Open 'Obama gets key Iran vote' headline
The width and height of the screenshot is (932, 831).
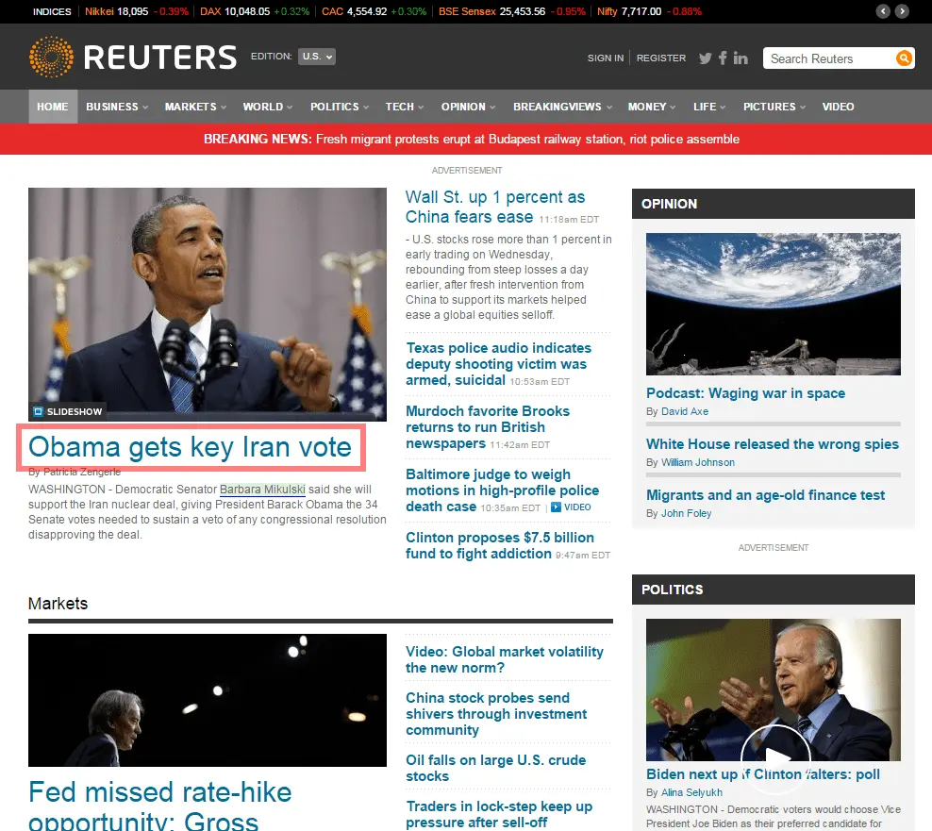[x=191, y=447]
